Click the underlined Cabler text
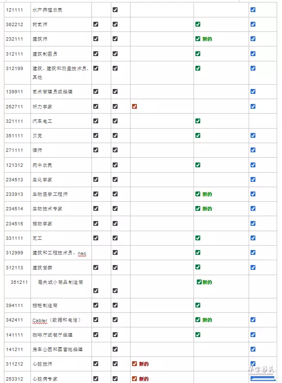The image size is (282, 383). (x=40, y=321)
